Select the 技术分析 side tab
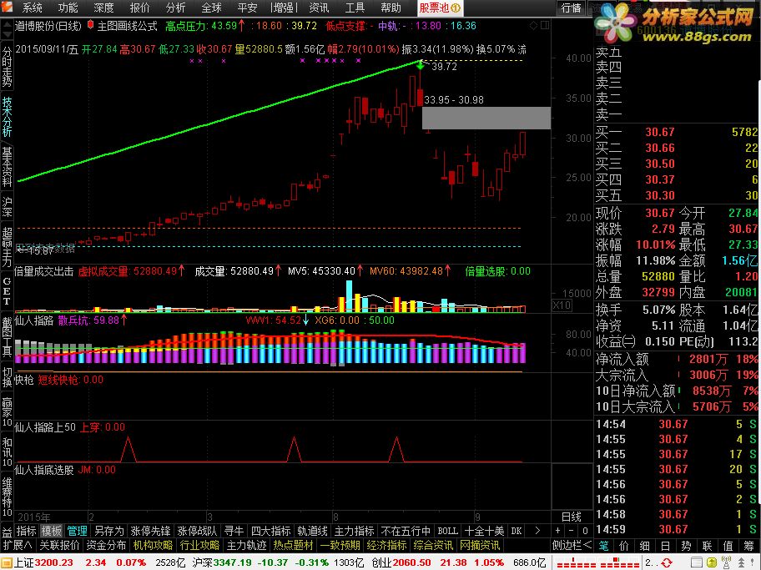761x570 pixels. coord(7,117)
